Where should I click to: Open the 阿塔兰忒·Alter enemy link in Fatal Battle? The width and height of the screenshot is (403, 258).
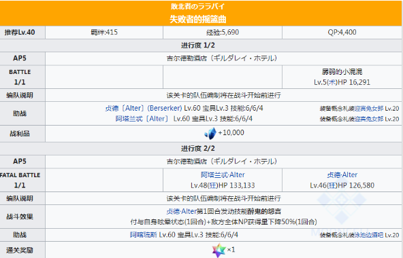pyautogui.click(x=223, y=175)
